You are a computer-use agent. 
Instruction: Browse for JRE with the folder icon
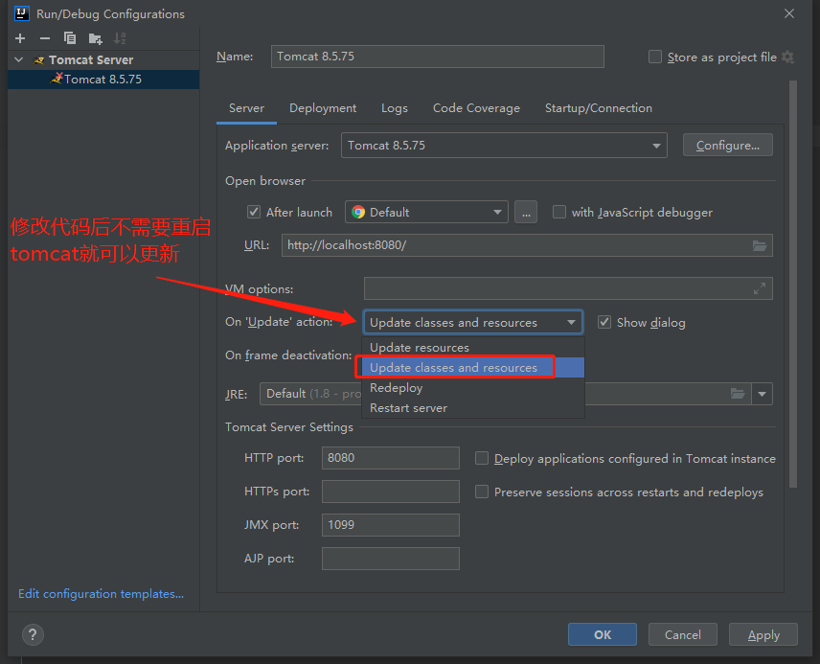point(738,394)
